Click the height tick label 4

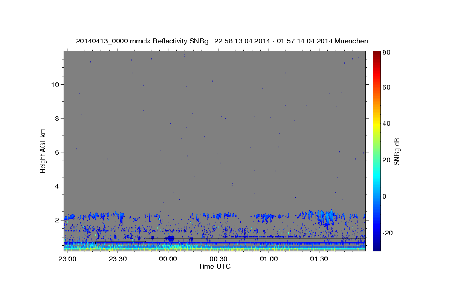[57, 186]
